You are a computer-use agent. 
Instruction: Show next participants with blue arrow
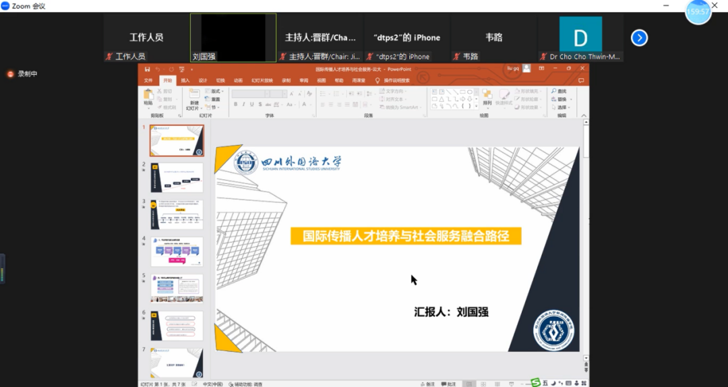pyautogui.click(x=639, y=38)
